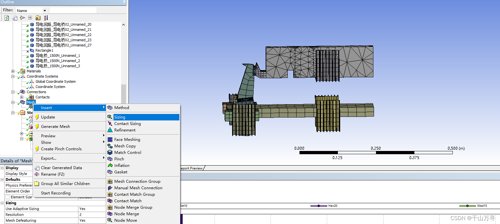Click the Face Meshing grid icon

click(x=110, y=140)
